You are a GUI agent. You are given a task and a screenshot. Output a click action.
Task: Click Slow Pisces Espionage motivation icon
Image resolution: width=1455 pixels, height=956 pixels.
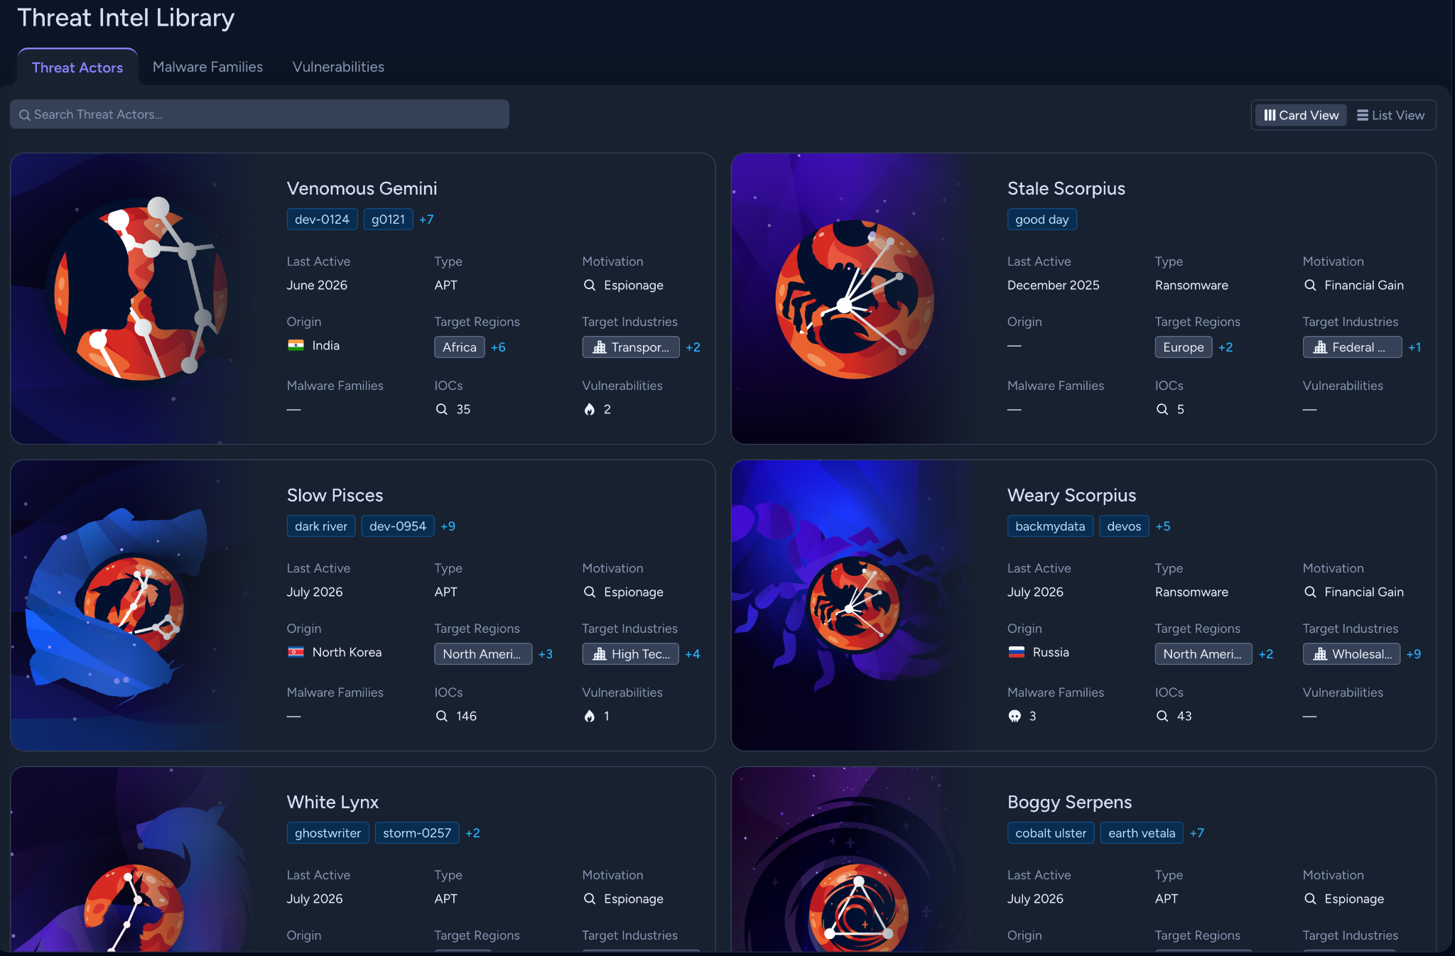pos(590,592)
